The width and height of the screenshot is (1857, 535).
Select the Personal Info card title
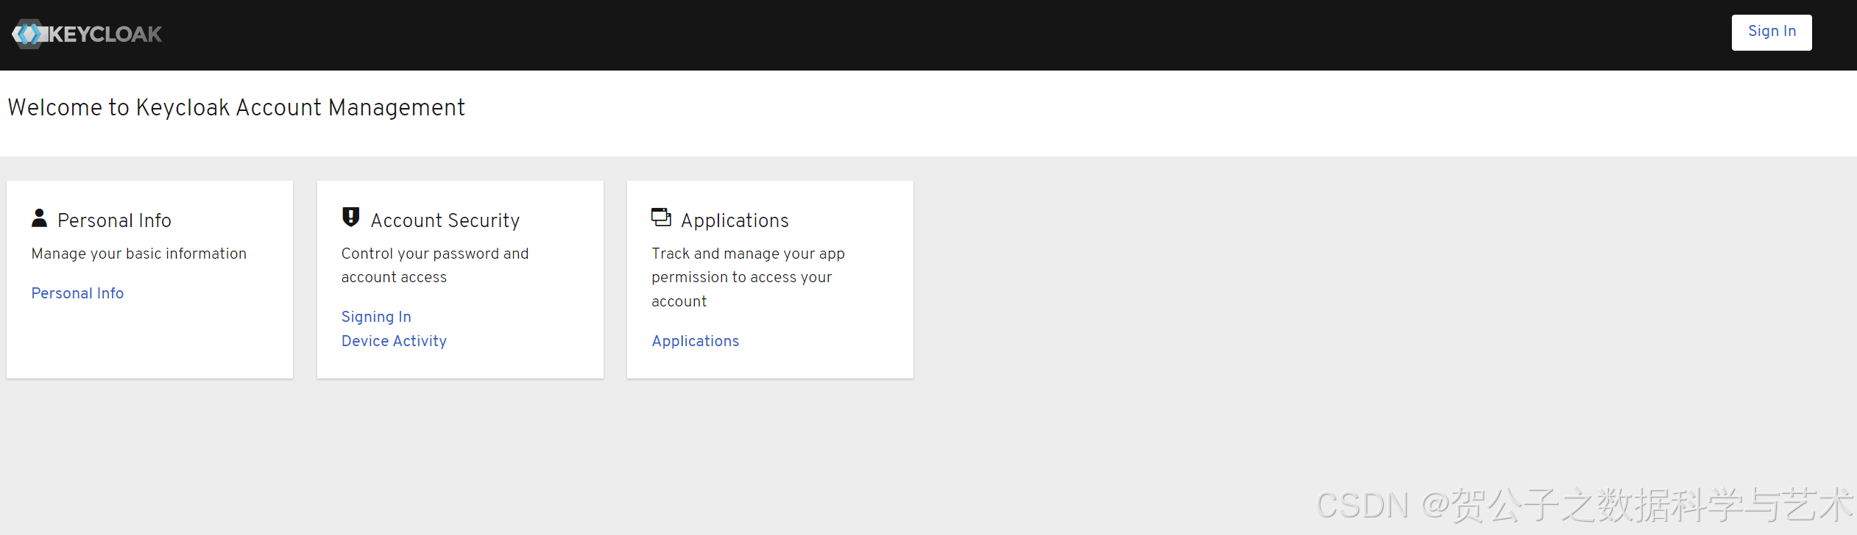pyautogui.click(x=114, y=220)
